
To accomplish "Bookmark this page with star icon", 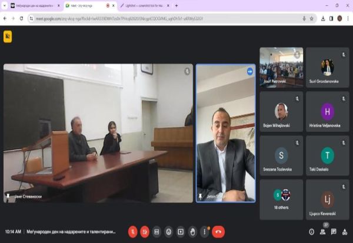I will coord(311,18).
